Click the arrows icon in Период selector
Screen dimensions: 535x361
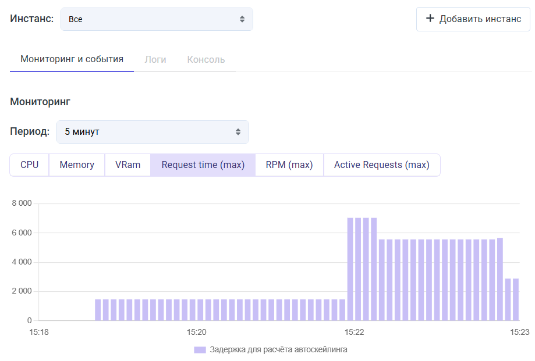coord(238,132)
